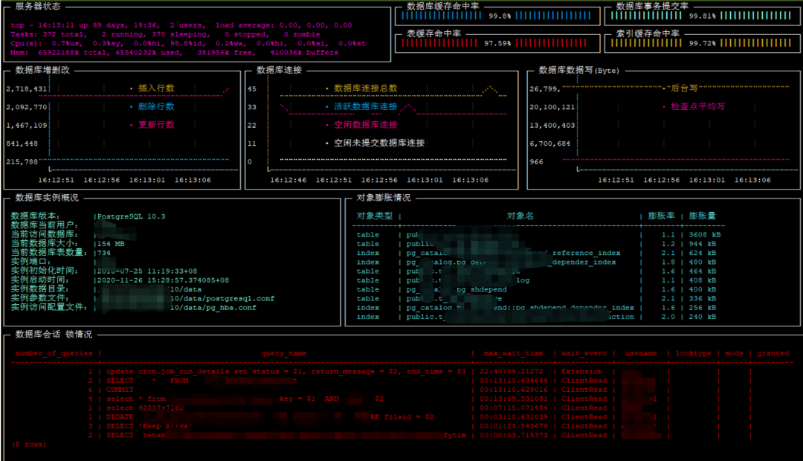Image resolution: width=803 pixels, height=461 pixels.
Task: Click the wait_event column header
Action: [584, 353]
